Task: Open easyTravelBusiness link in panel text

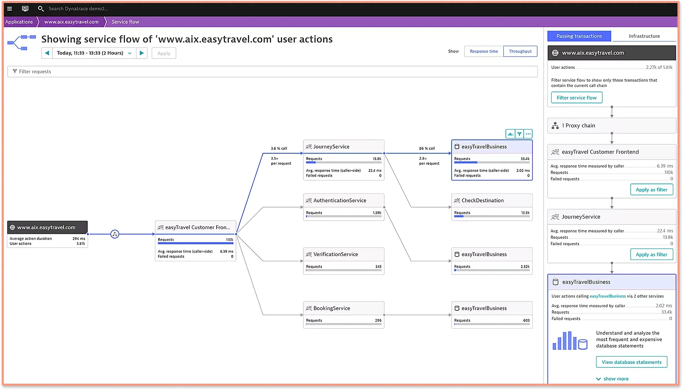Action: [608, 296]
